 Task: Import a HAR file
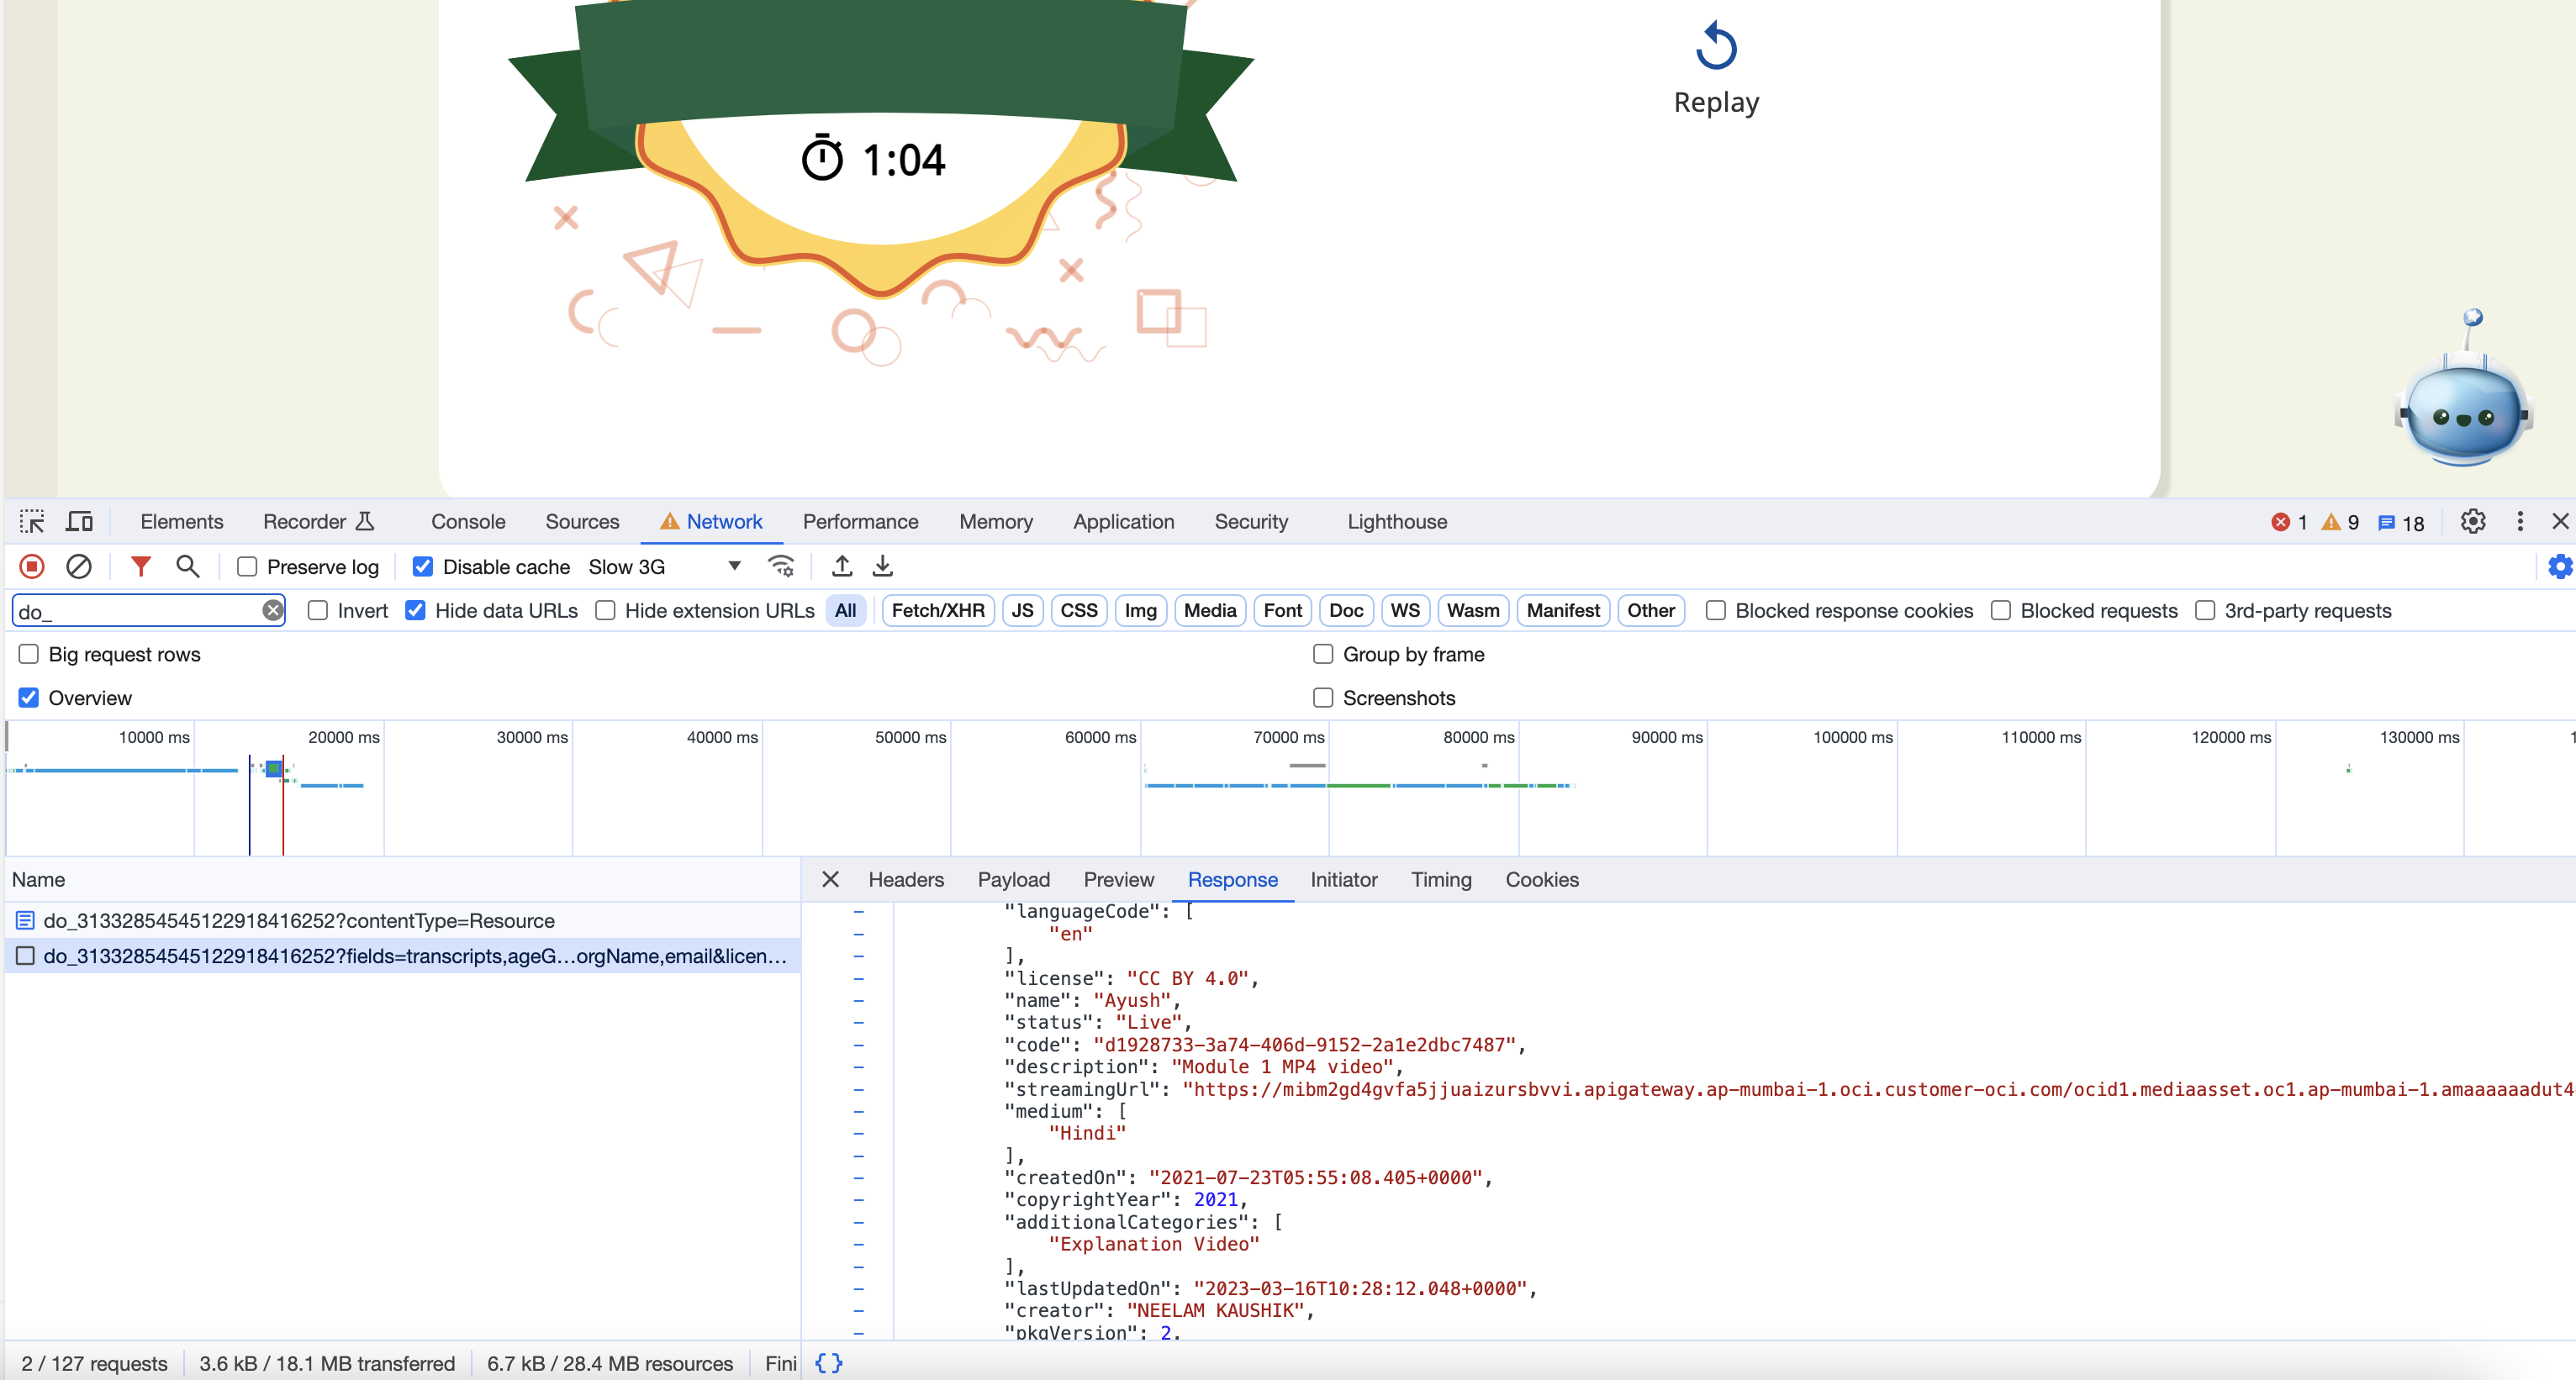pyautogui.click(x=841, y=566)
